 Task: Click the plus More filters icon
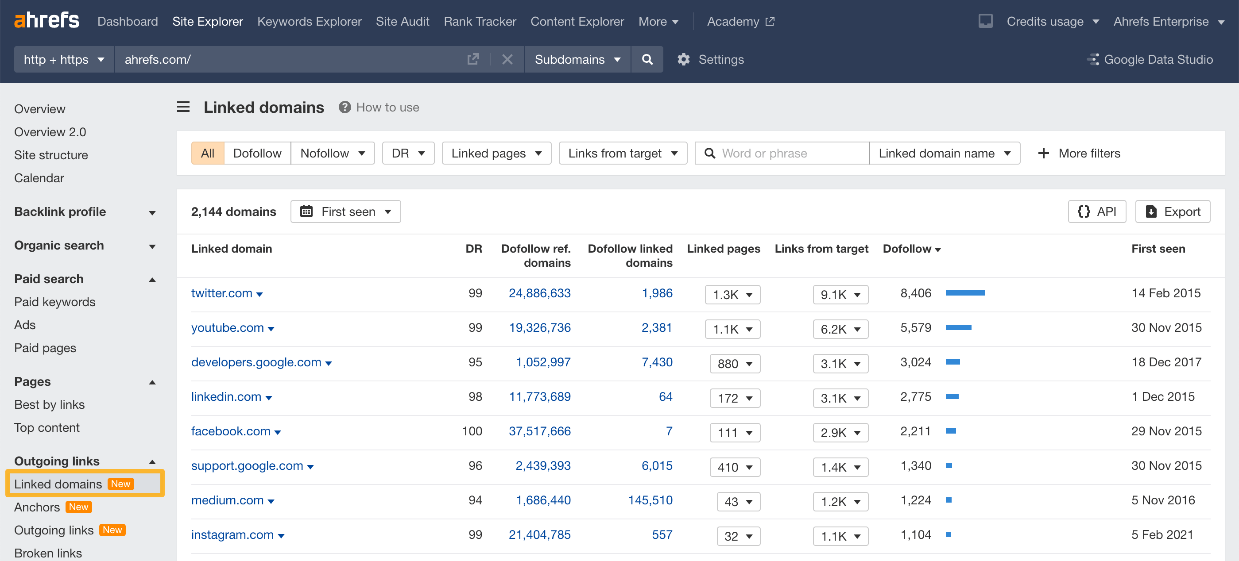[x=1043, y=153]
